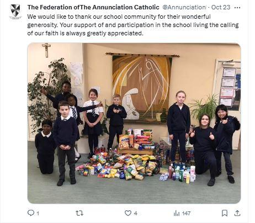Share the post via upload arrow icon
The height and width of the screenshot is (223, 255).
(237, 213)
